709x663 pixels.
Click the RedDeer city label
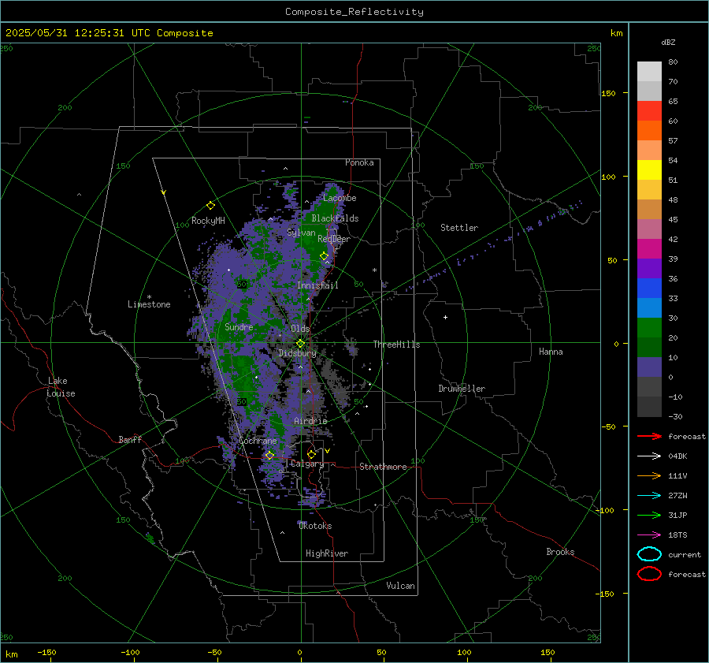point(334,239)
